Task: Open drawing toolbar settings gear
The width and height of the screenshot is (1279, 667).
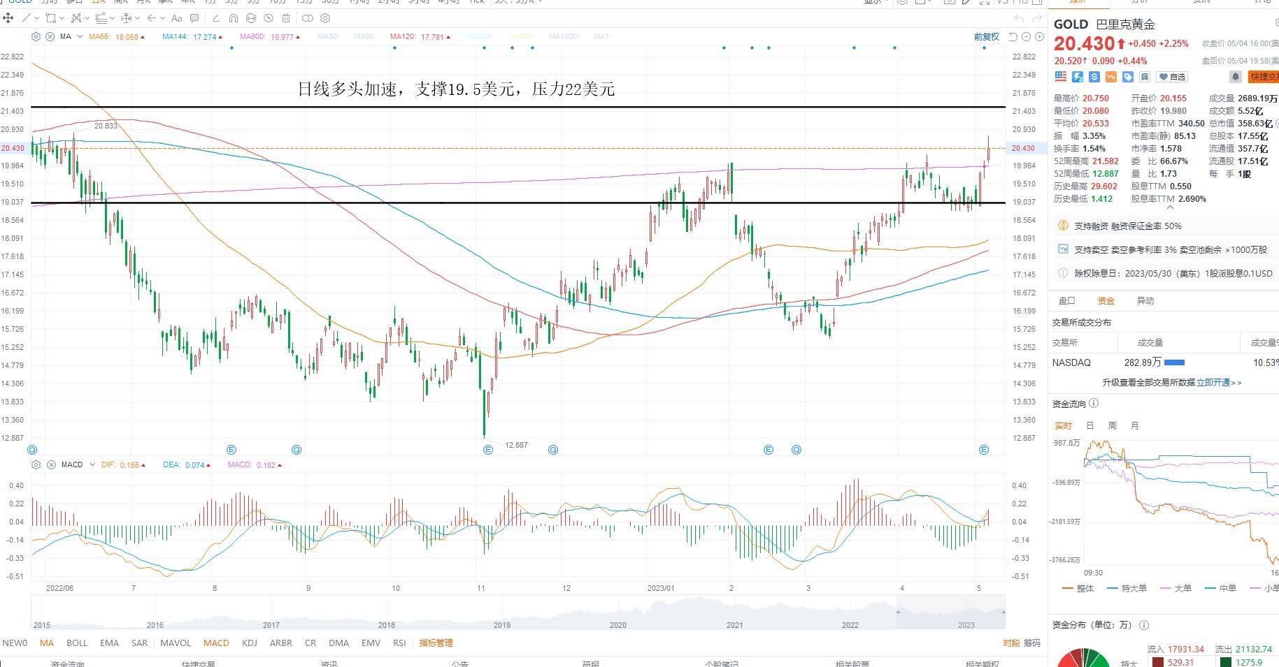Action: (x=325, y=18)
